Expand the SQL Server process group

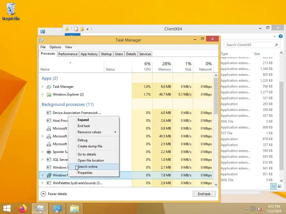pyautogui.click(x=42, y=160)
